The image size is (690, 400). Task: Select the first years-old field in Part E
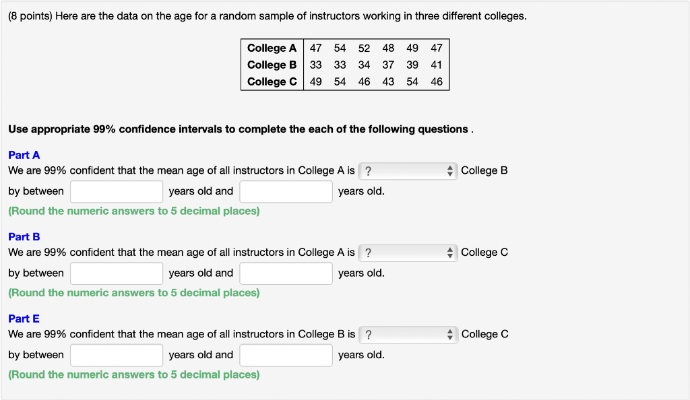click(116, 355)
